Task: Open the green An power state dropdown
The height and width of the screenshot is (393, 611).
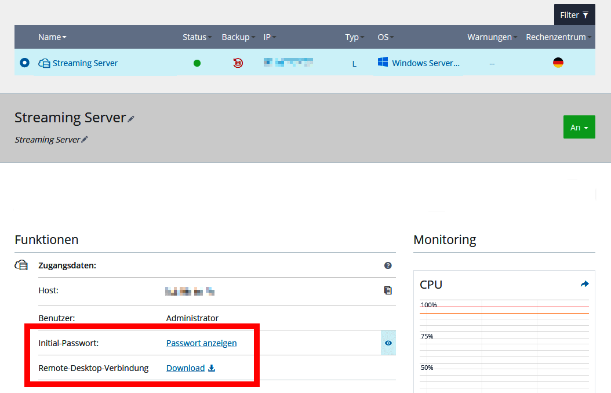Action: 579,127
